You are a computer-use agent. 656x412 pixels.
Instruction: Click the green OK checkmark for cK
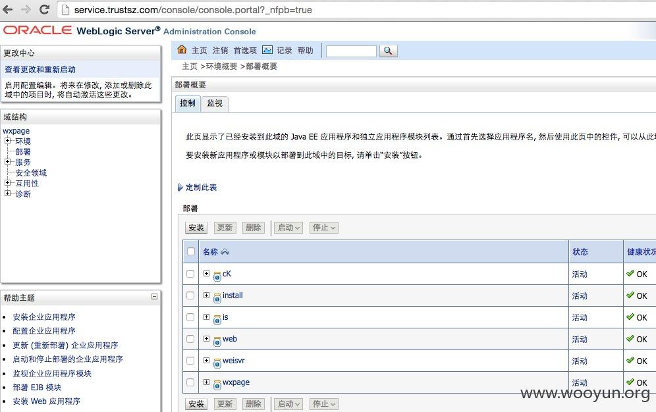point(630,273)
